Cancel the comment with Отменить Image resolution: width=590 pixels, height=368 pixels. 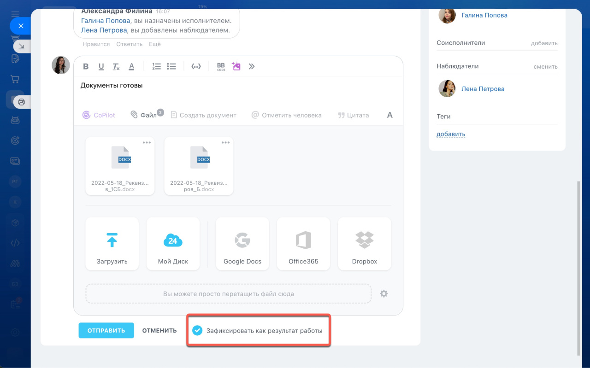[159, 330]
